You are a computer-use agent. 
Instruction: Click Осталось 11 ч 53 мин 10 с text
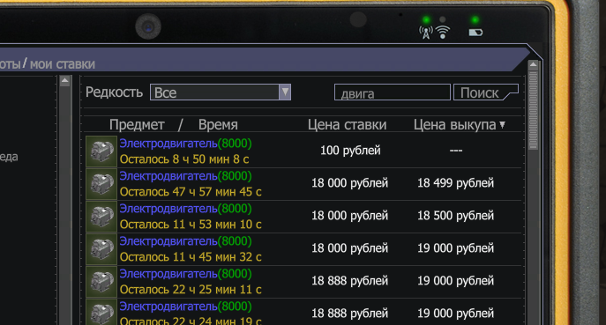point(191,224)
